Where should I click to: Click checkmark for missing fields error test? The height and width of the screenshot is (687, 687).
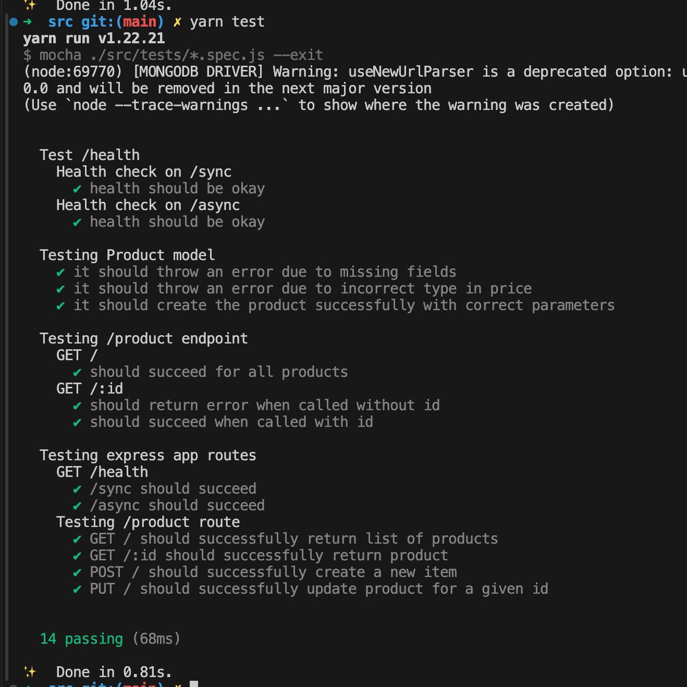pos(60,273)
